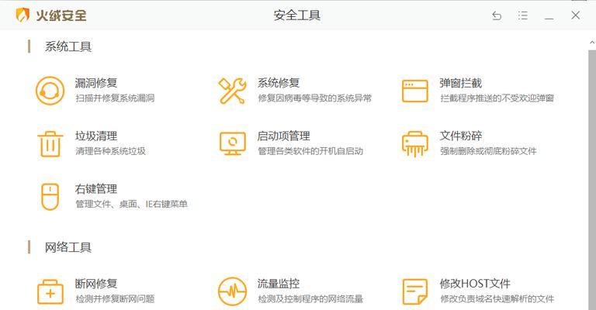Click the 系统工具 section heading
Viewport: 596px width, 310px height.
point(68,46)
